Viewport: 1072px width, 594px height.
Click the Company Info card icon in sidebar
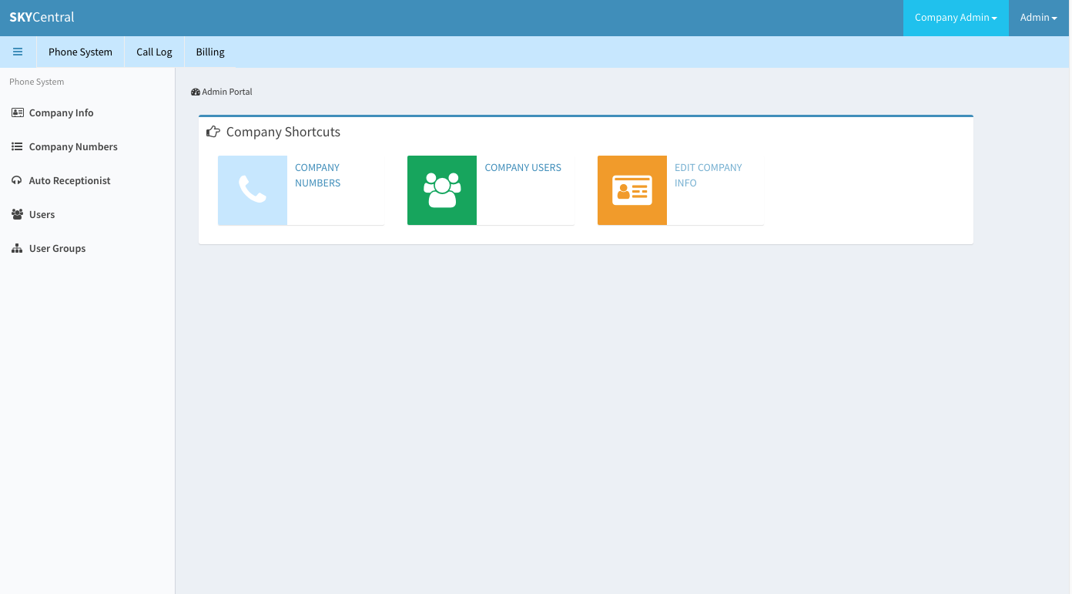click(17, 112)
